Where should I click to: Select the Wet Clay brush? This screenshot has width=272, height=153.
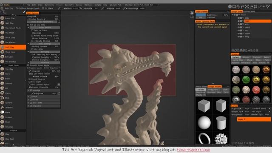[x=13, y=23]
